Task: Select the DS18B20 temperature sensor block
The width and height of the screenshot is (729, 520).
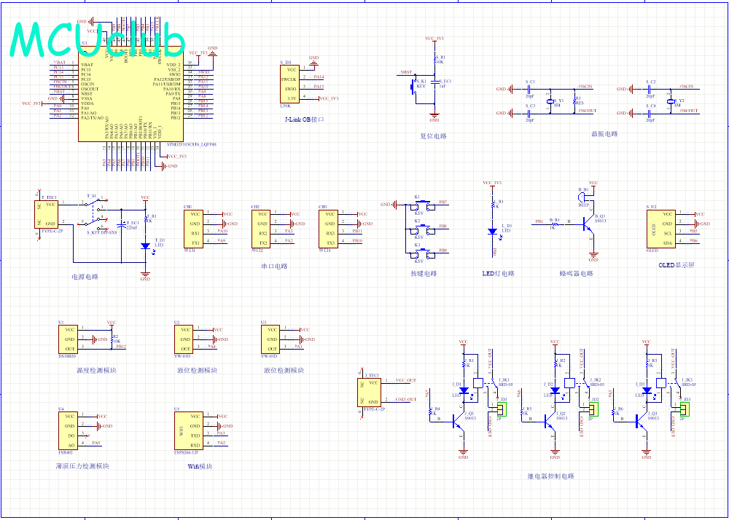Action: coord(67,339)
